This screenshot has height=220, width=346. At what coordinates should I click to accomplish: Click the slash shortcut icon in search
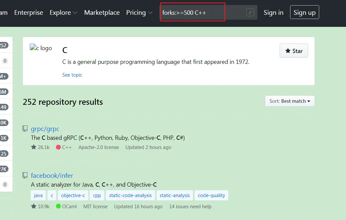tap(250, 12)
